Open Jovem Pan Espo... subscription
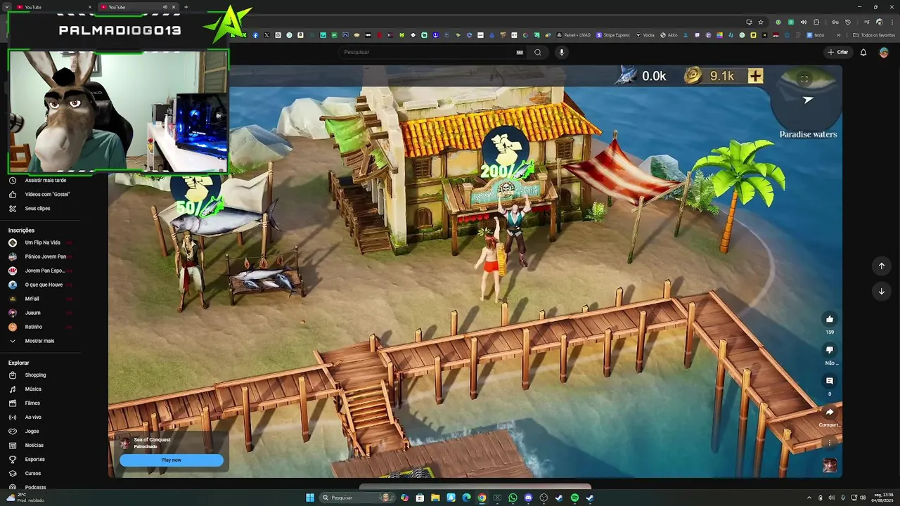This screenshot has height=506, width=900. point(45,271)
